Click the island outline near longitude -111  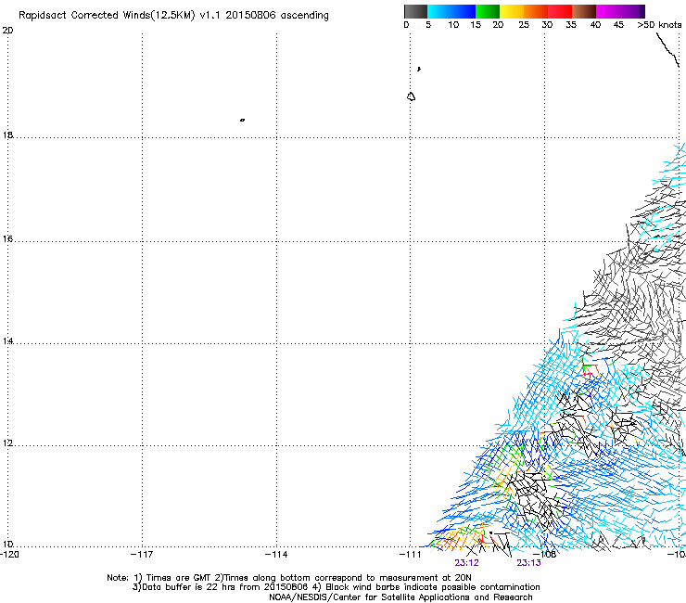click(x=411, y=96)
